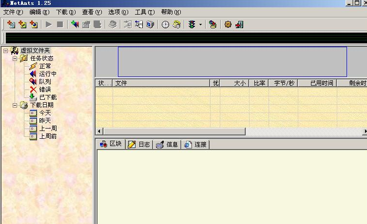Click the first add-new-task toolbar icon
The image size is (367, 224).
click(x=11, y=24)
